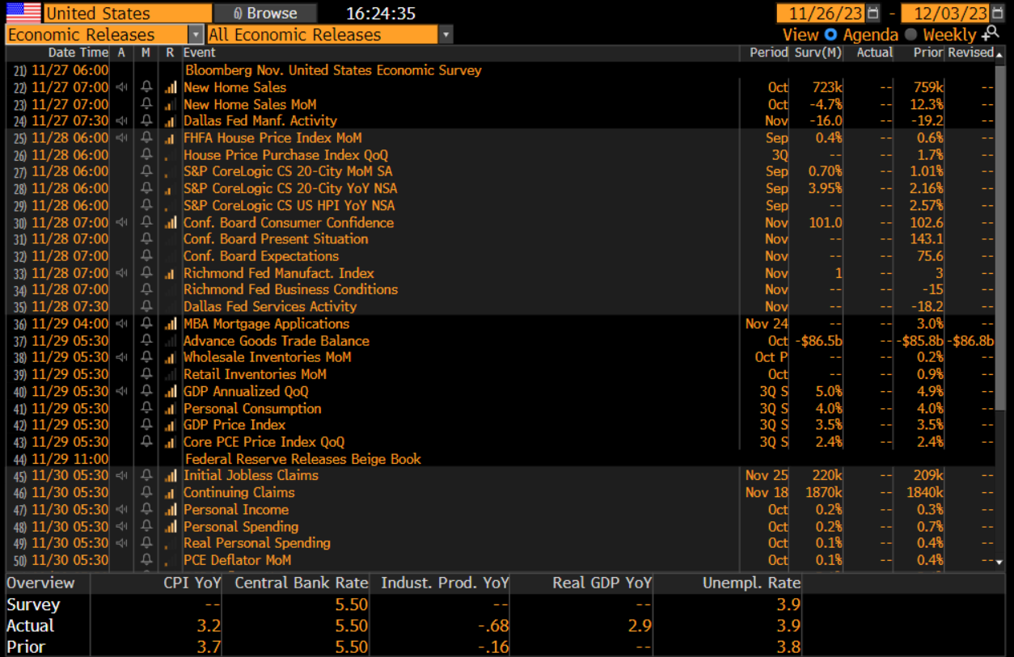Click the Browse button

265,12
